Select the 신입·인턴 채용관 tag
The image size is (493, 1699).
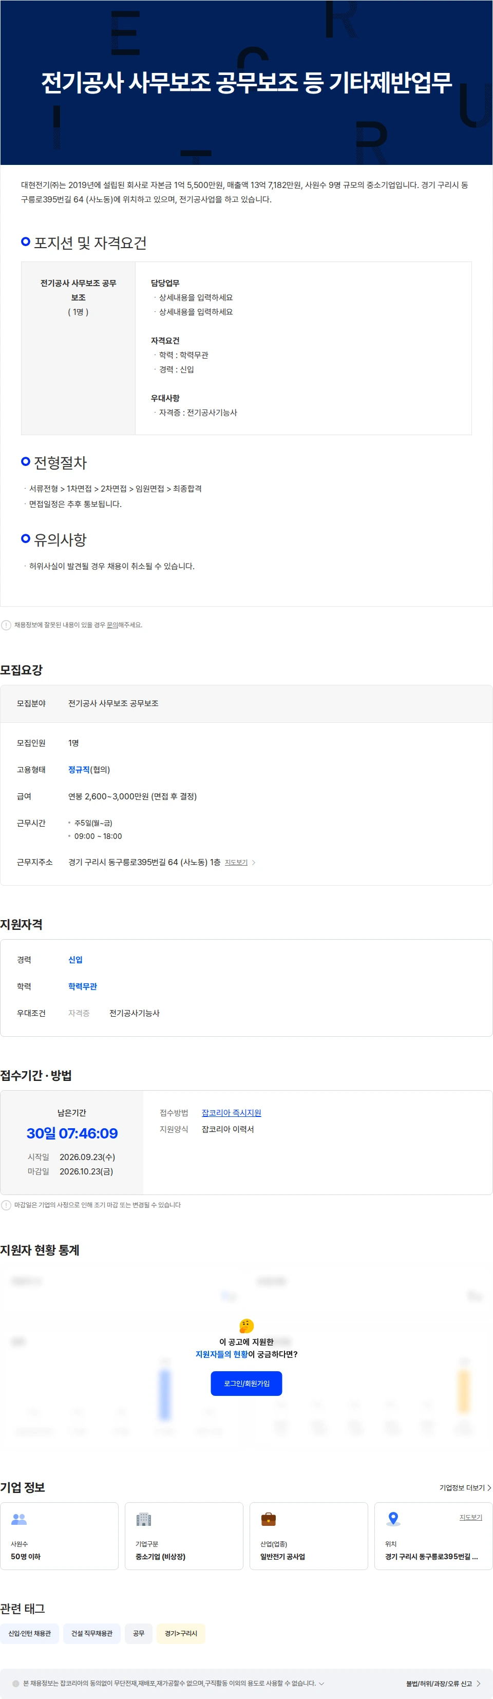pos(30,1633)
